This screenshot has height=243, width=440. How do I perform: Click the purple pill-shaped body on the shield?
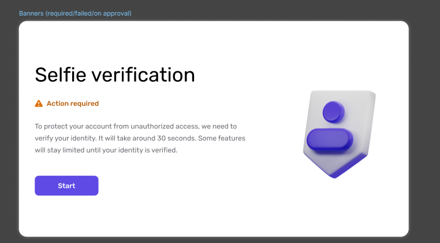point(329,140)
